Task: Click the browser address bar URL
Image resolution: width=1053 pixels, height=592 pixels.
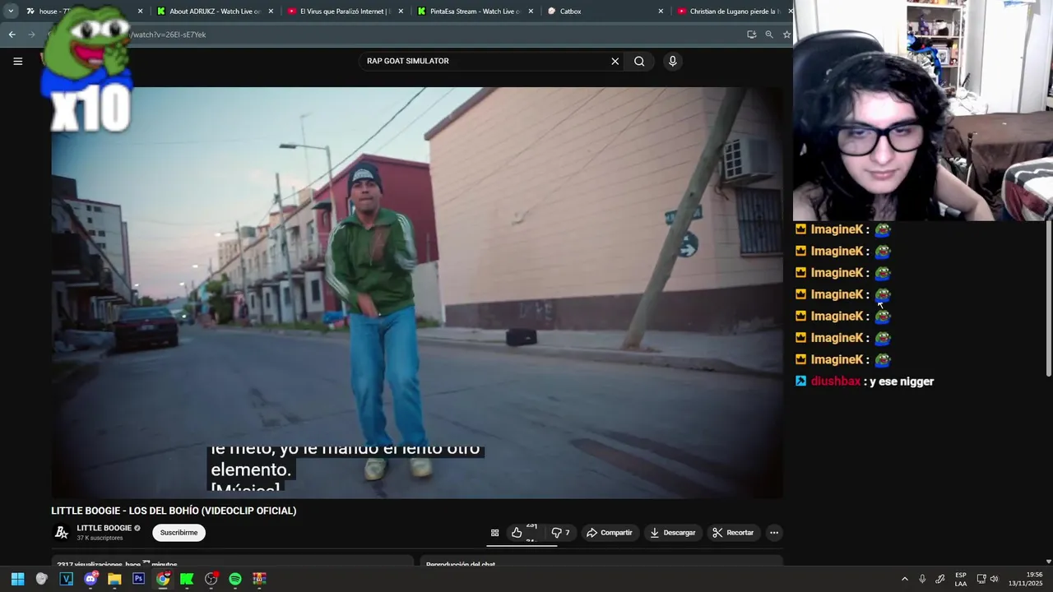Action: point(169,35)
